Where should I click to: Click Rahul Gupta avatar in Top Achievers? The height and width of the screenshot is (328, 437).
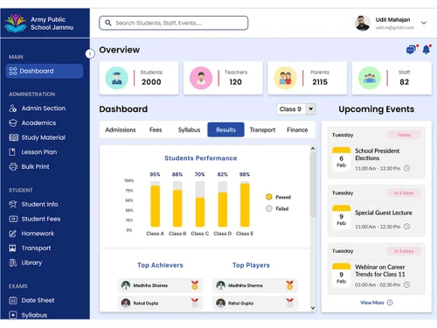126,303
